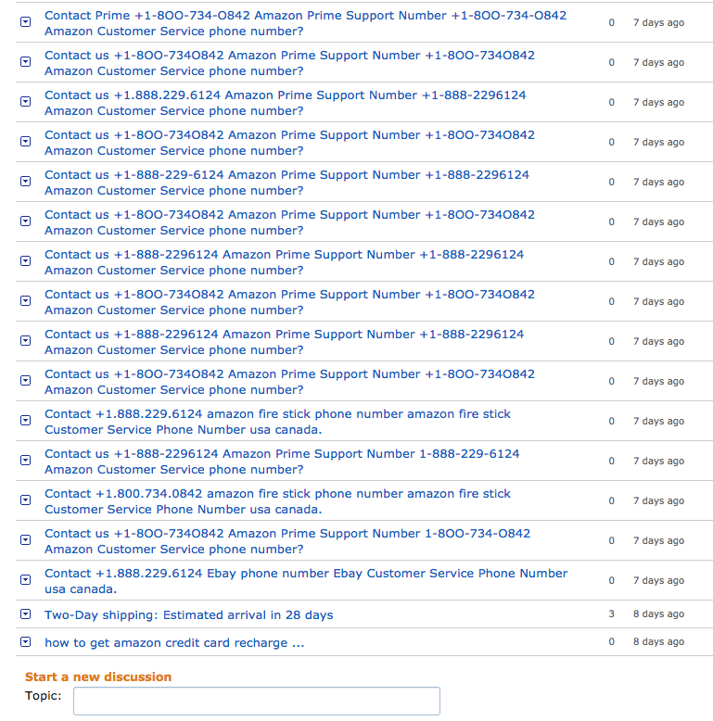713x721 pixels.
Task: Click reply count '0' on credit card recharge row
Action: (611, 641)
